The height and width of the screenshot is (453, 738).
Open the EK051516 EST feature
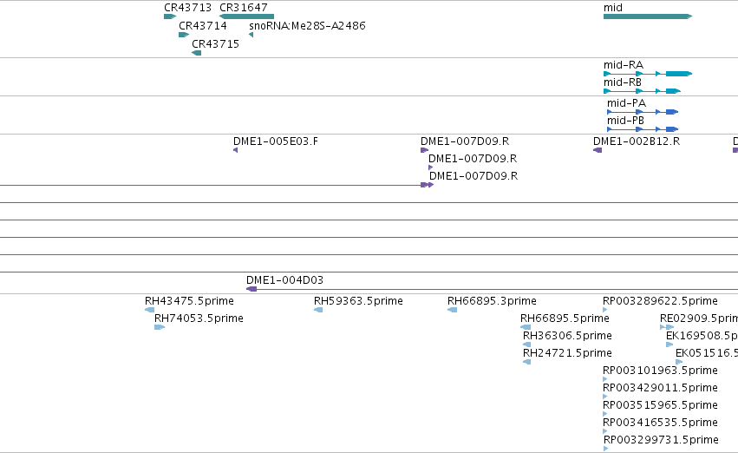(x=679, y=362)
